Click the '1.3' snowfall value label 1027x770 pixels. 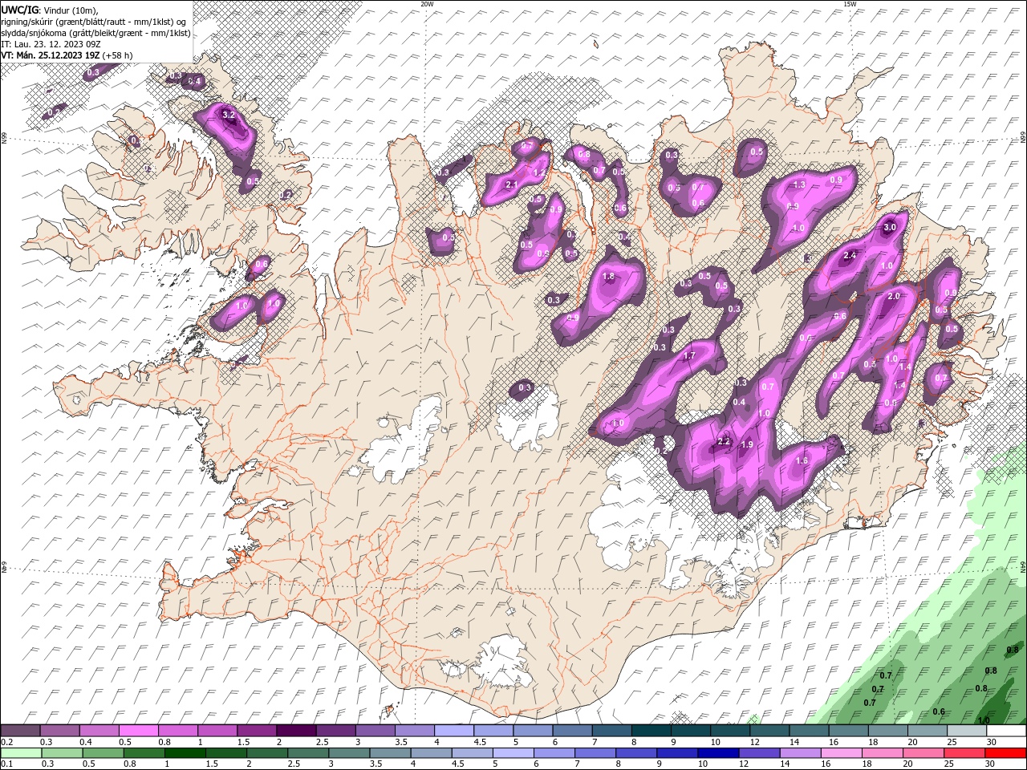(799, 184)
